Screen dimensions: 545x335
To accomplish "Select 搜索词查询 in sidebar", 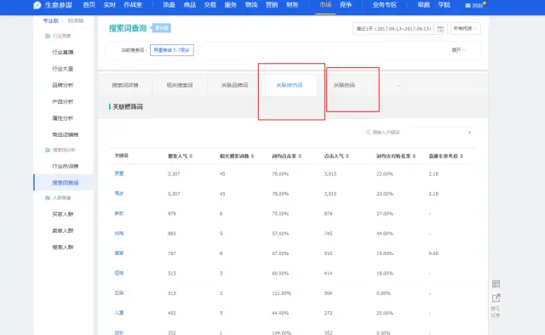I will [x=66, y=183].
